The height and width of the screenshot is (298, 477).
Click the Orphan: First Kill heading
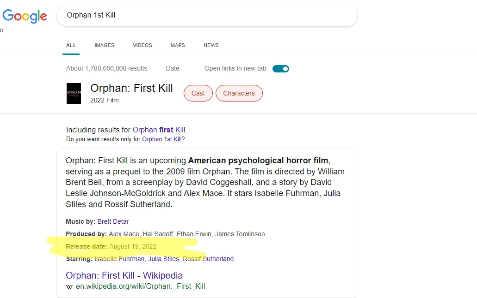pyautogui.click(x=131, y=88)
